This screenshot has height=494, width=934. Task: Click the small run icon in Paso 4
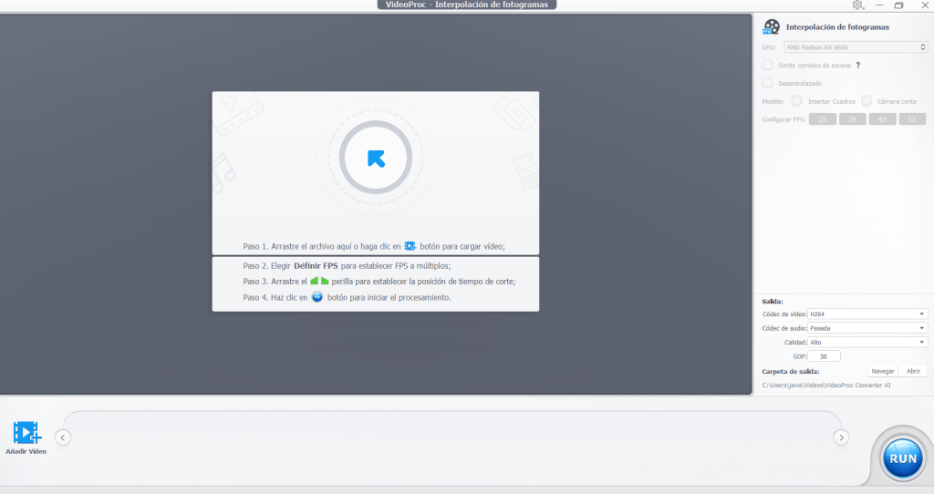[317, 296]
